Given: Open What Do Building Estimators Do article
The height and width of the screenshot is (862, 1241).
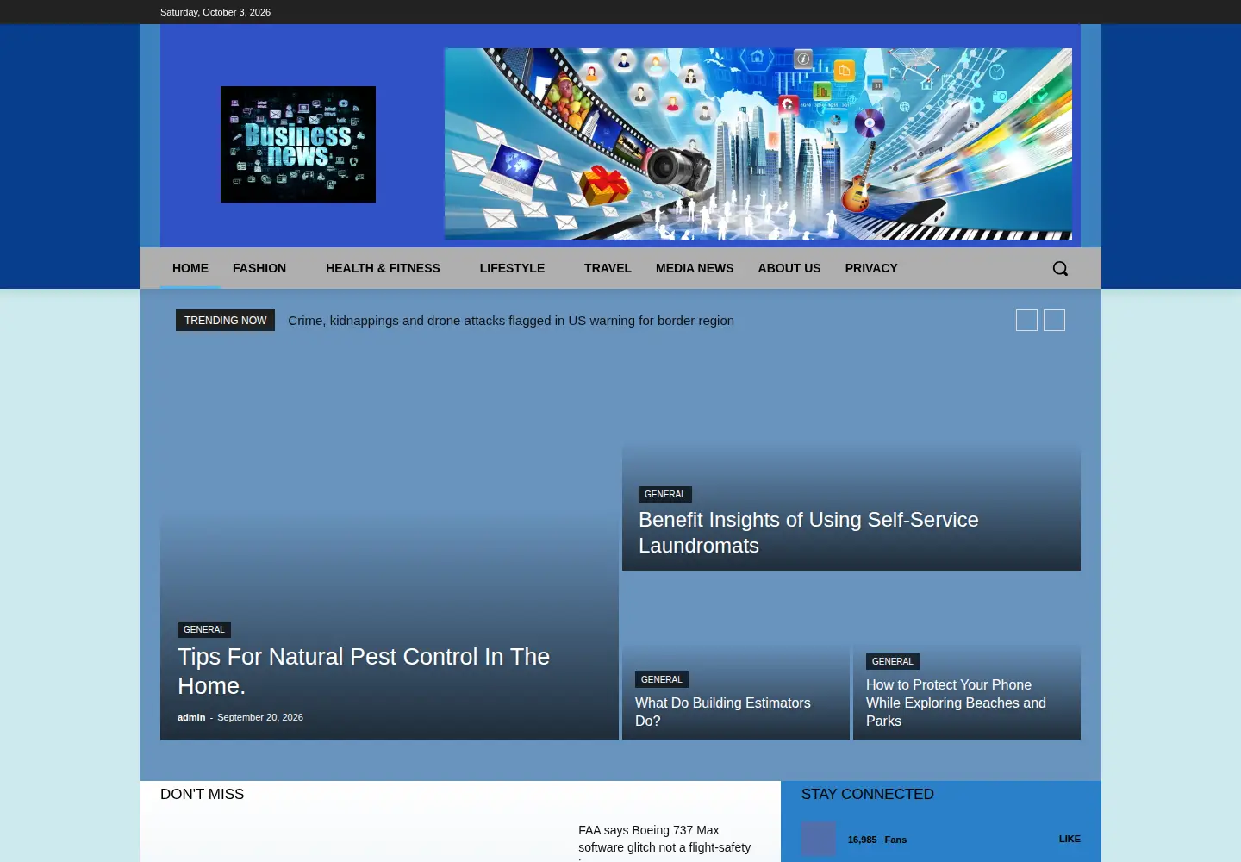Looking at the screenshot, I should click(723, 712).
